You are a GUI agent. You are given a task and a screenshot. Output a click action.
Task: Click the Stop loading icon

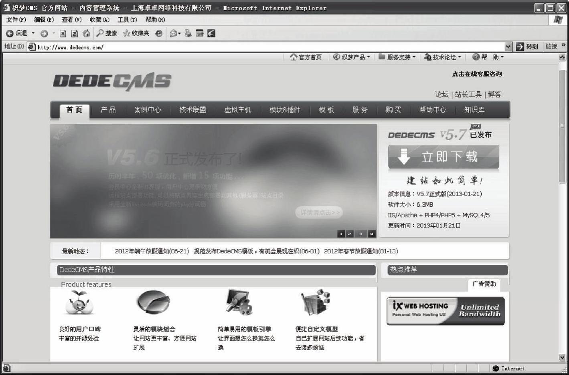pos(63,34)
